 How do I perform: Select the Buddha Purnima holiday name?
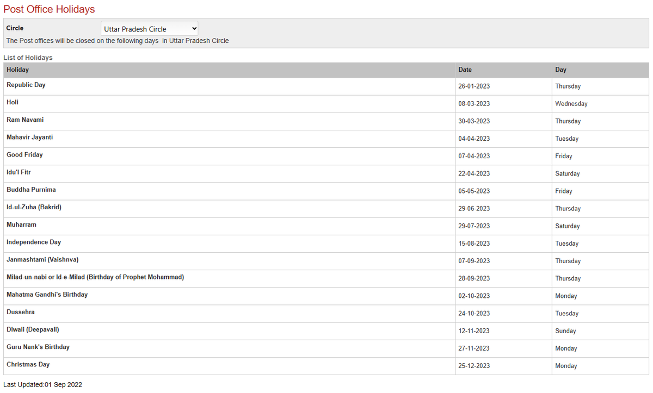(x=31, y=189)
